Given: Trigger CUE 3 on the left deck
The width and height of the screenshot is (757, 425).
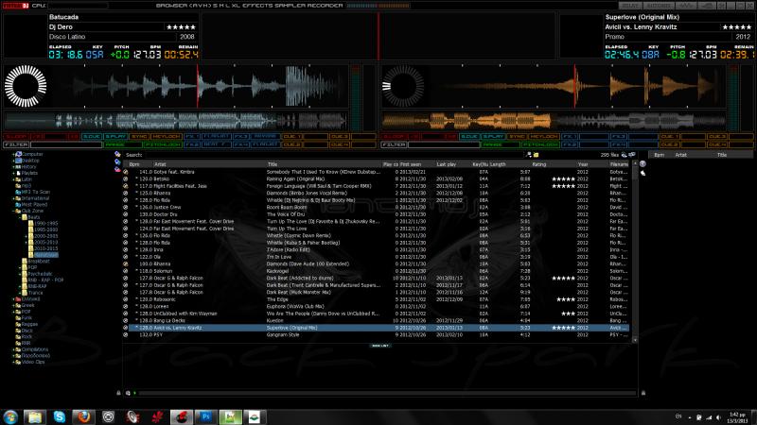Looking at the screenshot, I should point(340,137).
